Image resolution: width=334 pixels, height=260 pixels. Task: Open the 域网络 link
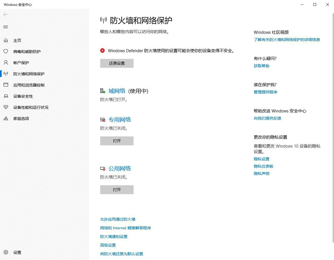(117, 91)
